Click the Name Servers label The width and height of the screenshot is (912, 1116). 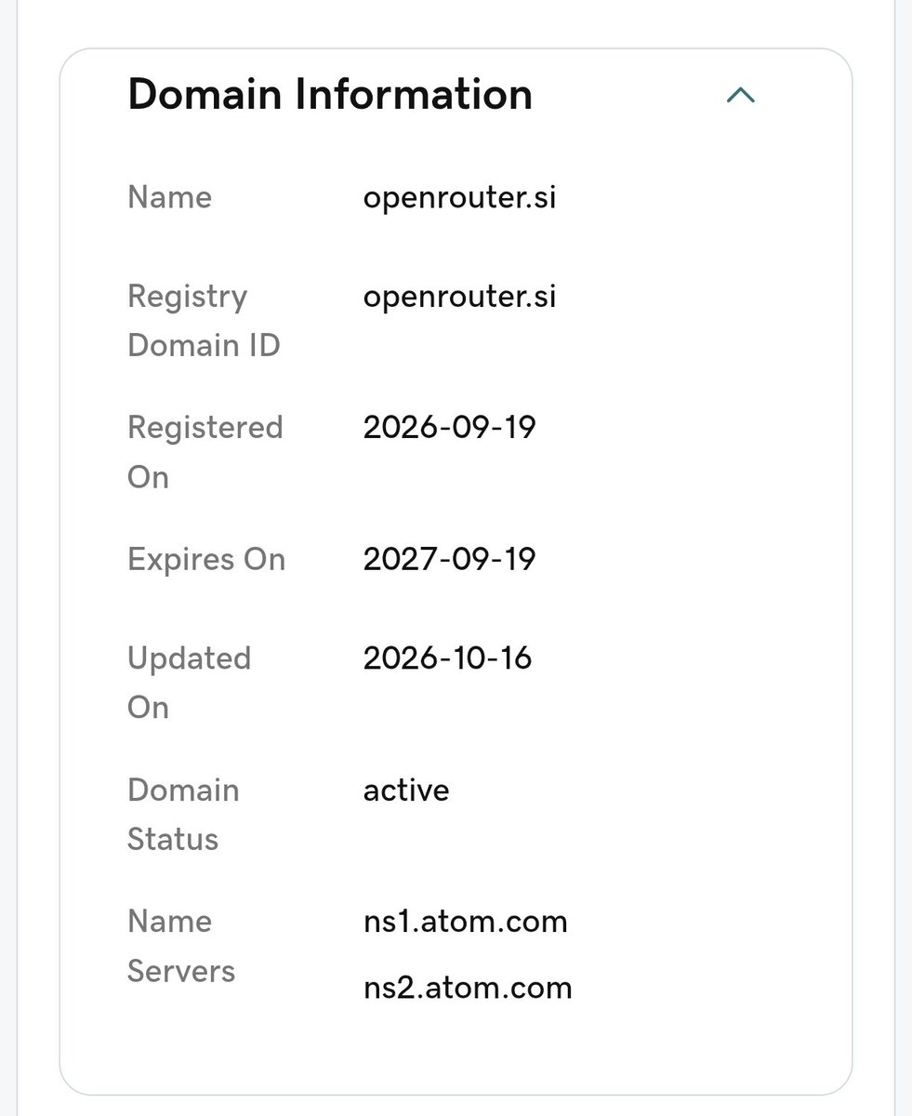[181, 946]
